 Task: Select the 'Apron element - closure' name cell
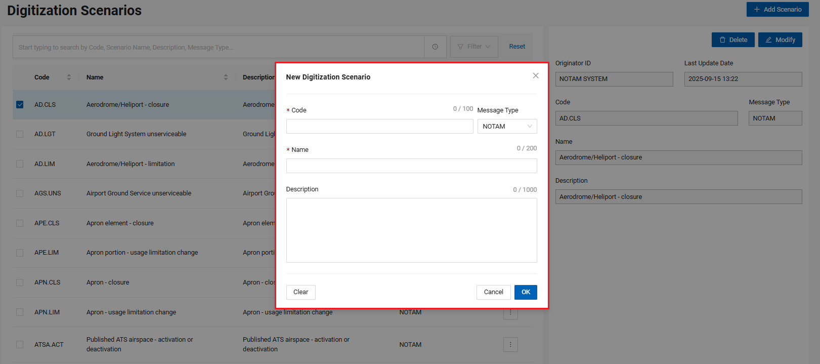(120, 223)
